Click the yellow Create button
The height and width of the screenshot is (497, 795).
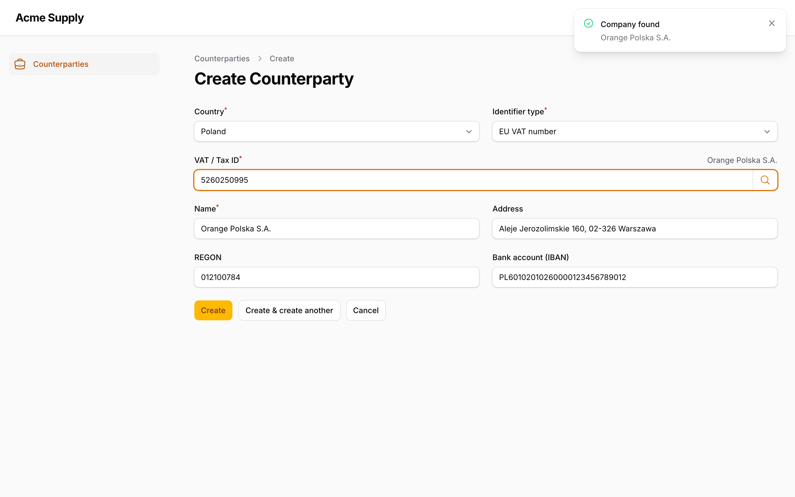(x=213, y=310)
